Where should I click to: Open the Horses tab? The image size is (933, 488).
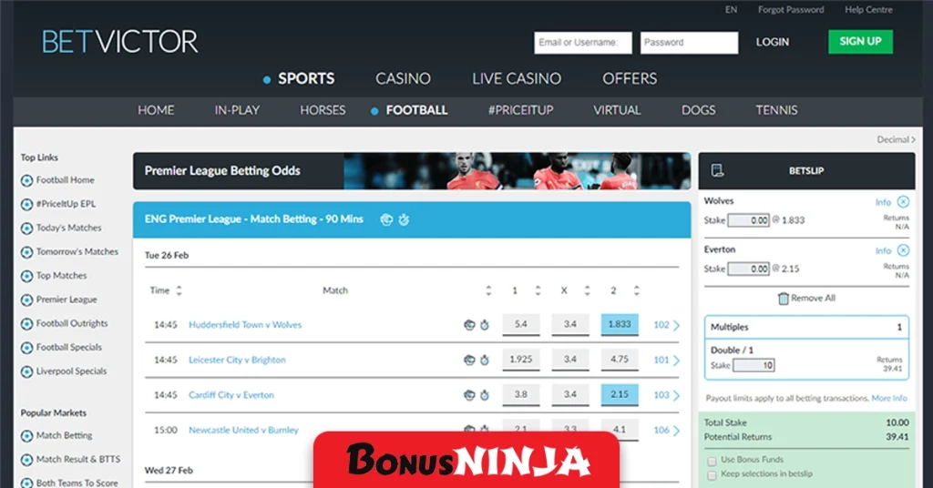click(323, 110)
